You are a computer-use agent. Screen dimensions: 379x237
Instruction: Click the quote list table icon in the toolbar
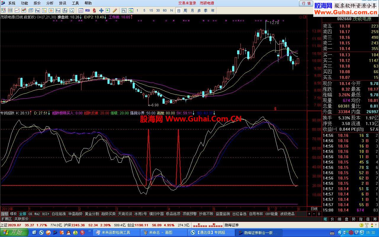(10, 10)
